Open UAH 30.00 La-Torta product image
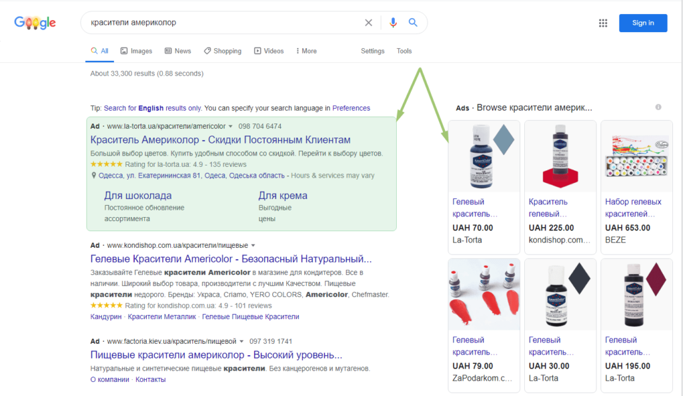Image resolution: width=683 pixels, height=396 pixels. pyautogui.click(x=560, y=294)
